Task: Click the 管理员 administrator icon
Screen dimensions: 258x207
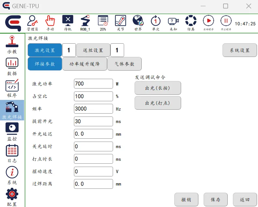Action: 32,22
